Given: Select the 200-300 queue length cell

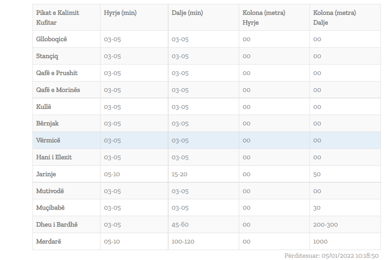Looking at the screenshot, I should point(325,225).
